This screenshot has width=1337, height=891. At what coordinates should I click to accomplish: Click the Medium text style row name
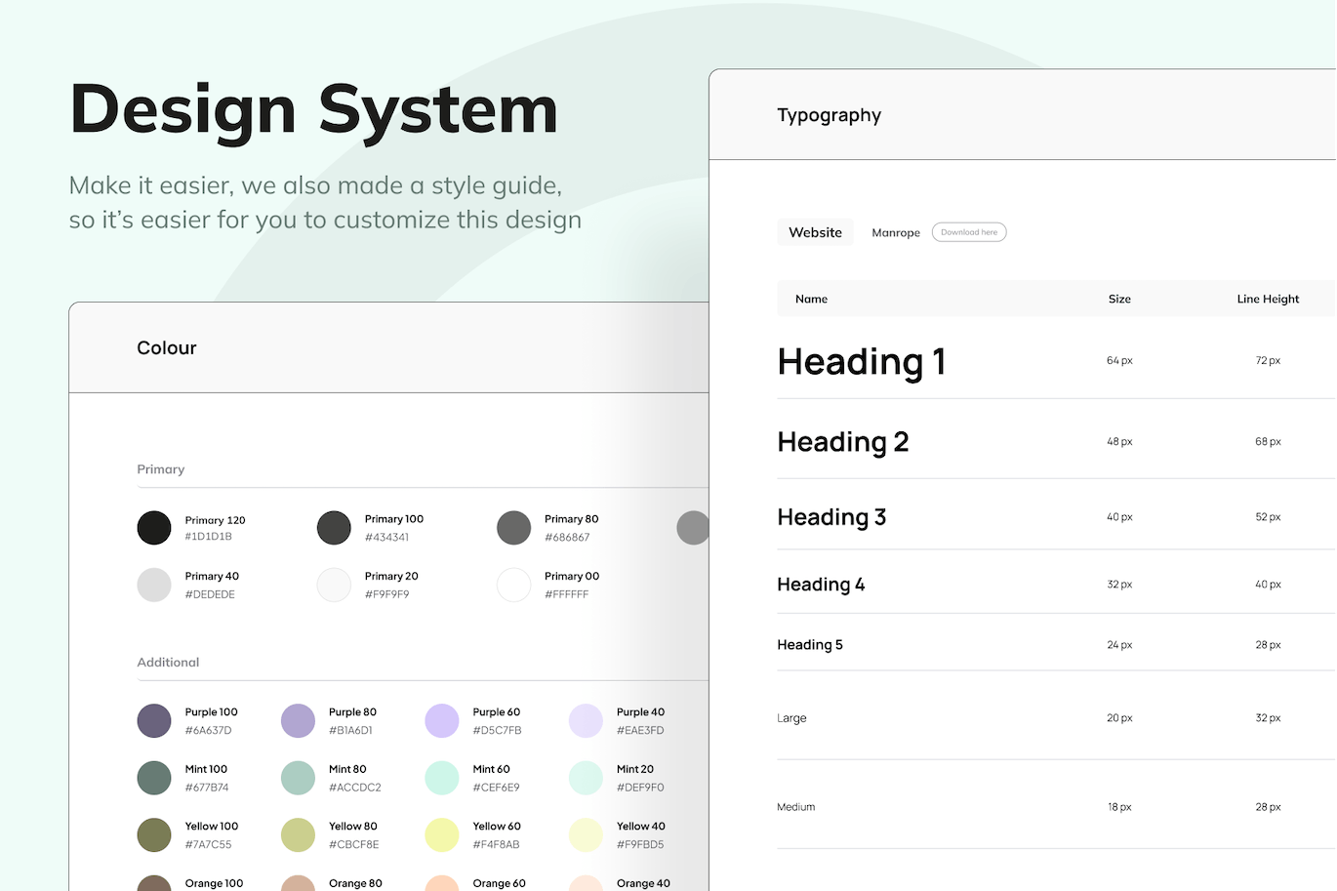coord(795,807)
